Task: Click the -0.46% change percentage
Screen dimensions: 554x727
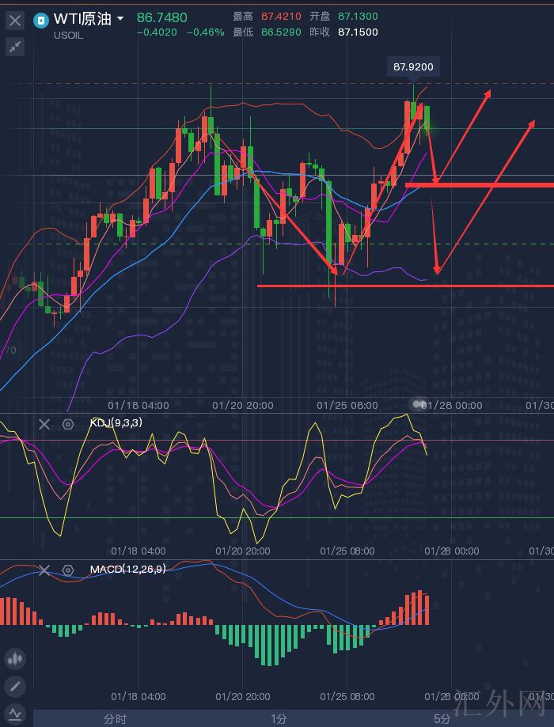Action: pyautogui.click(x=206, y=32)
